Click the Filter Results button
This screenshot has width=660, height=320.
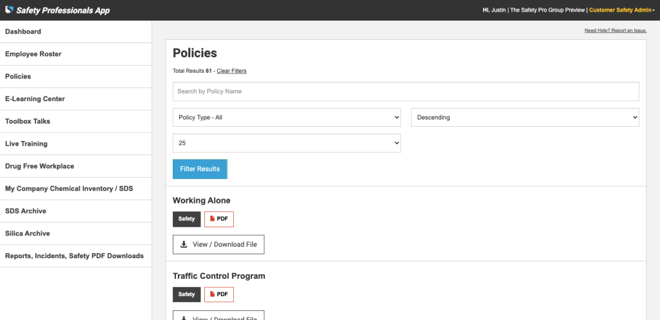coord(200,169)
